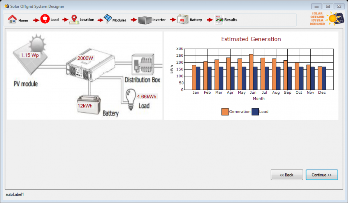Click the PV module picture in diagram
Image resolution: width=348 pixels, height=203 pixels.
click(30, 54)
